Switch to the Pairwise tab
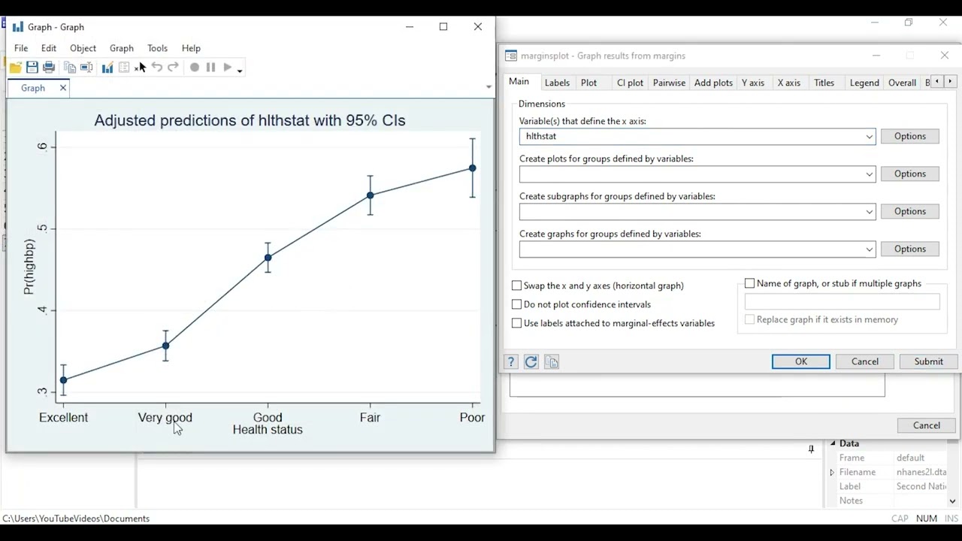The image size is (962, 541). 669,83
